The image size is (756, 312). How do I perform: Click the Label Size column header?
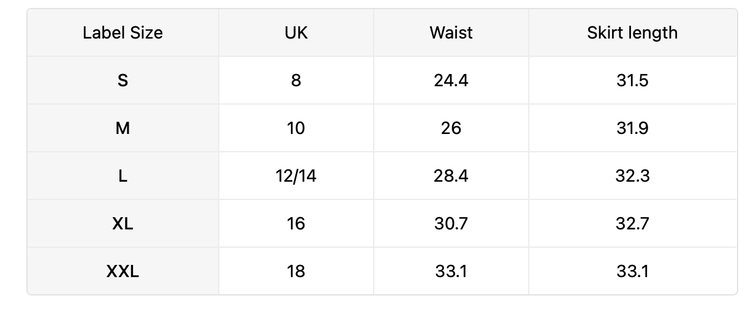point(123,32)
